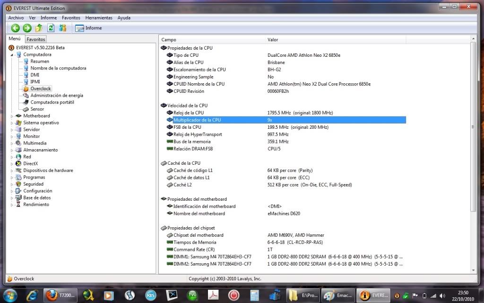Screen dimensions: 484x303
Task: Open the Informe menu in the menu bar
Action: point(49,18)
